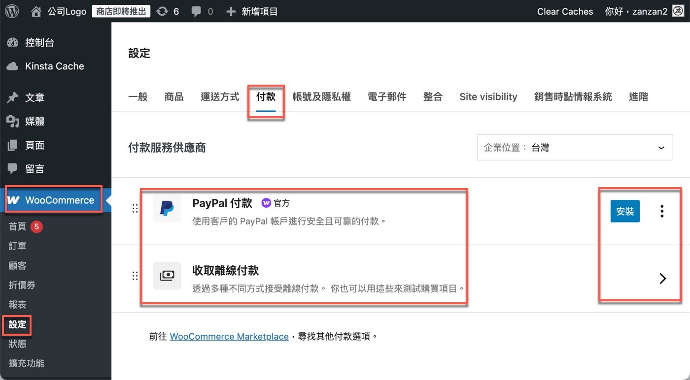Switch to the 銷售時點情報系統 tab
Screen dimensions: 690x380
coord(573,97)
